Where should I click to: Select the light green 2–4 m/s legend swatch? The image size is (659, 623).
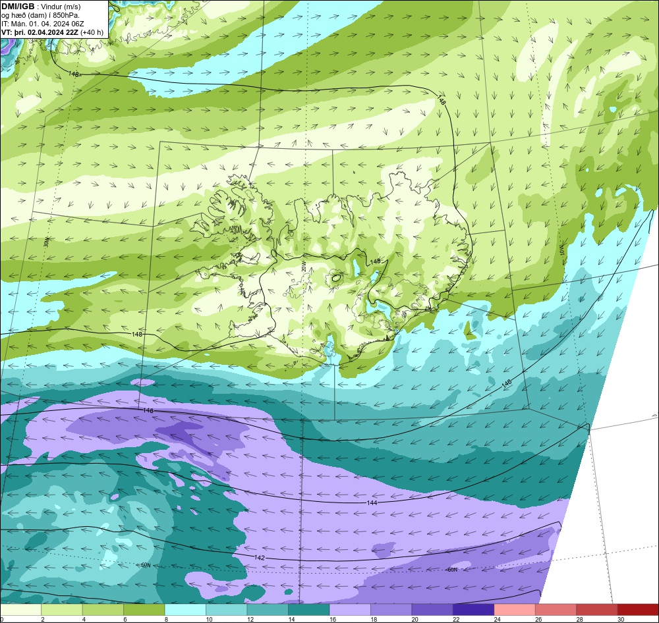(62, 610)
